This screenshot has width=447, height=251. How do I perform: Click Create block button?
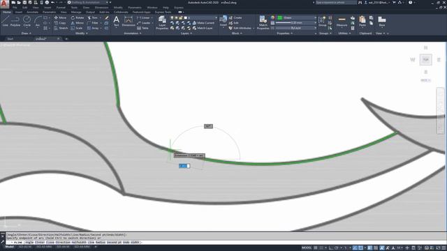click(x=235, y=17)
